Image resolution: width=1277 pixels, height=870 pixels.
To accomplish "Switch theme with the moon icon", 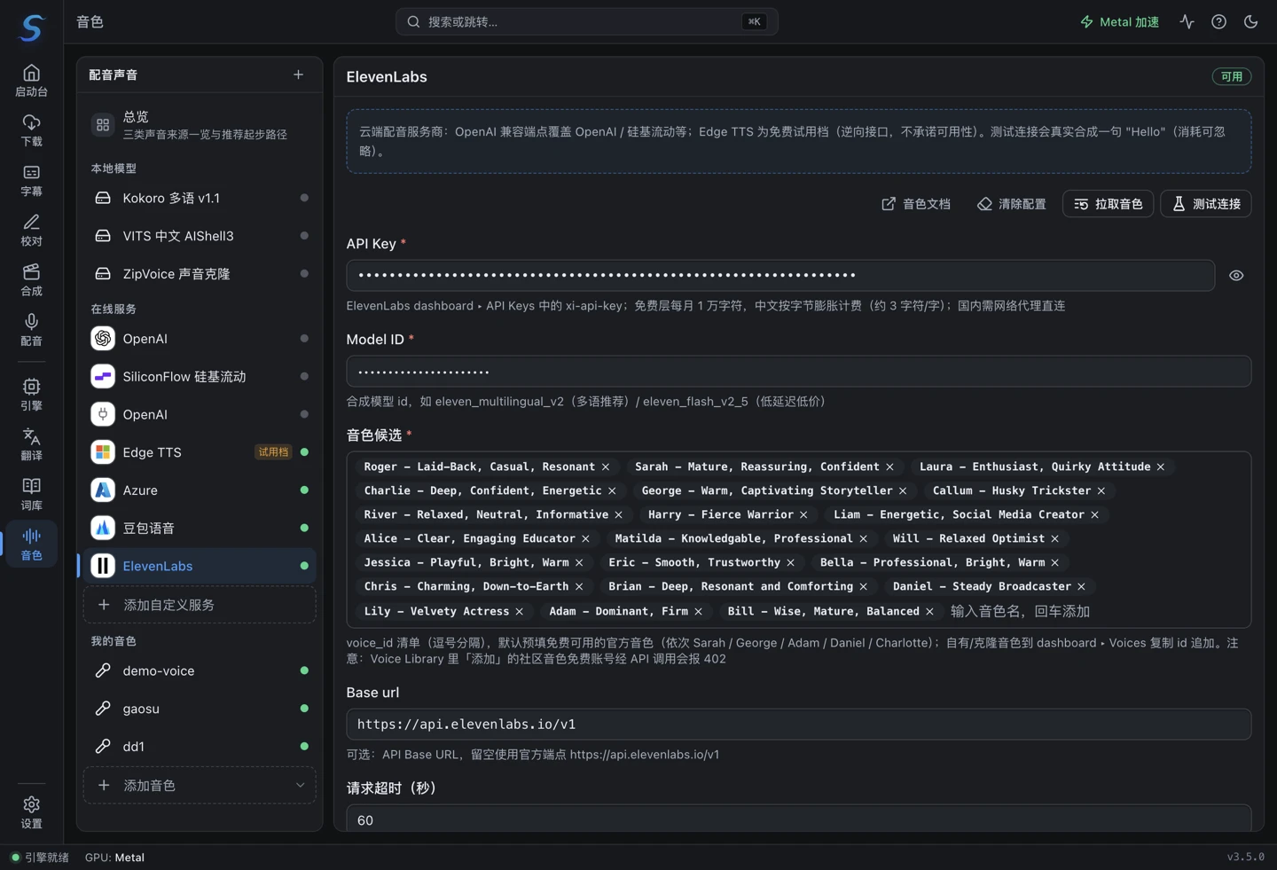I will click(x=1250, y=22).
